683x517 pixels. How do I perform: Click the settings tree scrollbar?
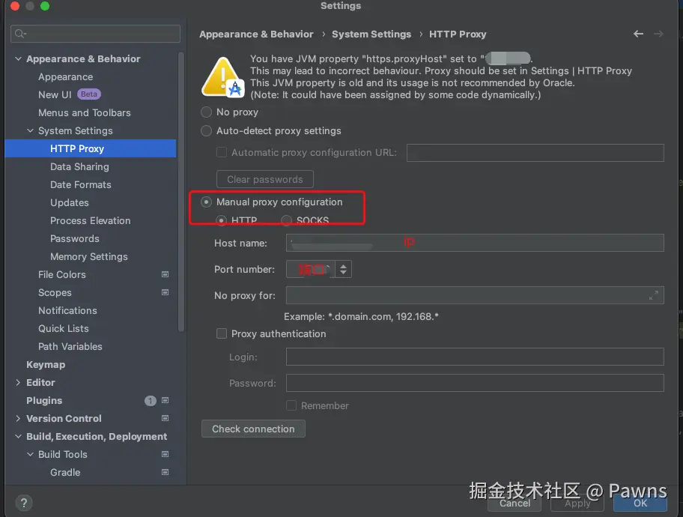(x=181, y=192)
